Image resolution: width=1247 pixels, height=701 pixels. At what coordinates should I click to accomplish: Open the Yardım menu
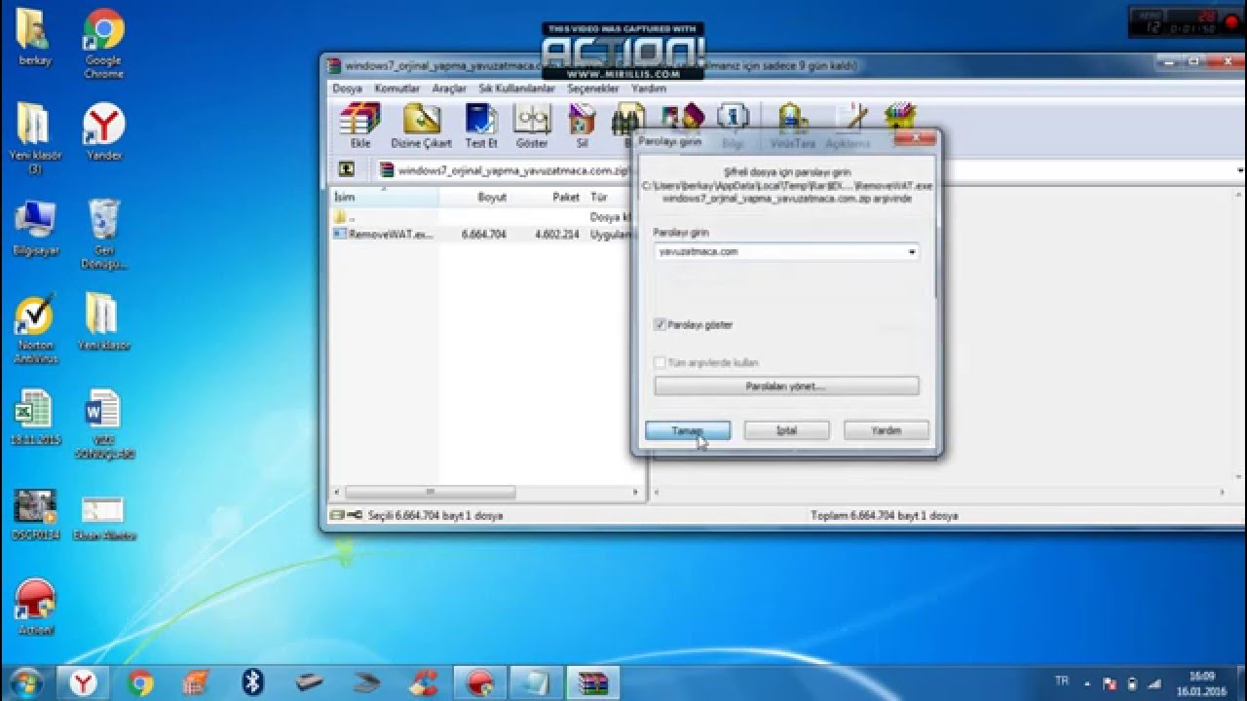click(x=649, y=89)
